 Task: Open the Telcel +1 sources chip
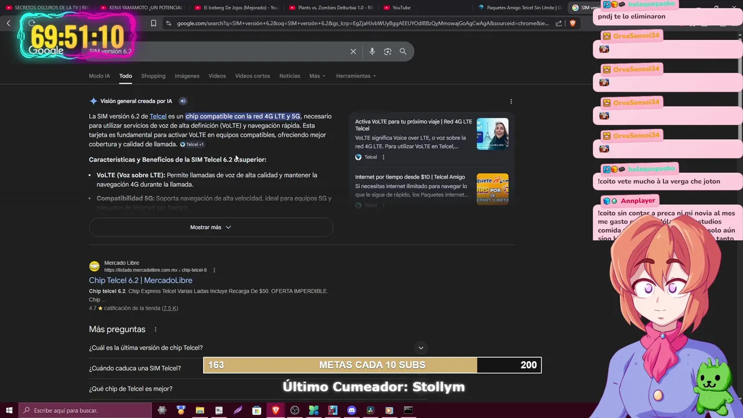pos(192,145)
